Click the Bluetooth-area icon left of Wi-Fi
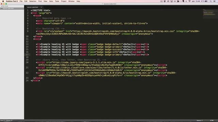Screen dimensions: 218x122 click(186, 1)
